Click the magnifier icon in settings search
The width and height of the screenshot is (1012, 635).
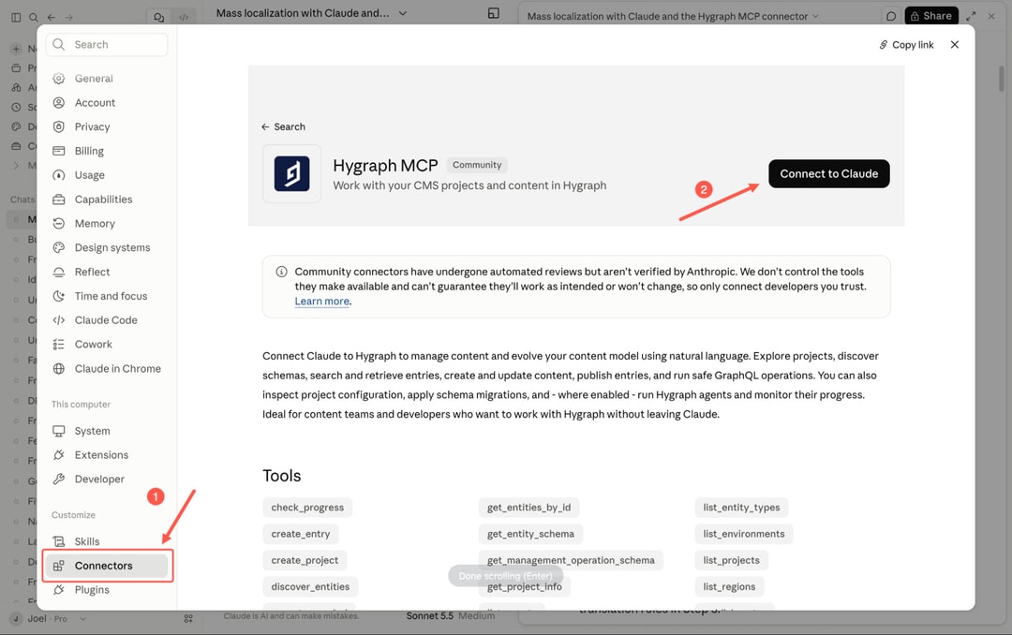pyautogui.click(x=59, y=45)
